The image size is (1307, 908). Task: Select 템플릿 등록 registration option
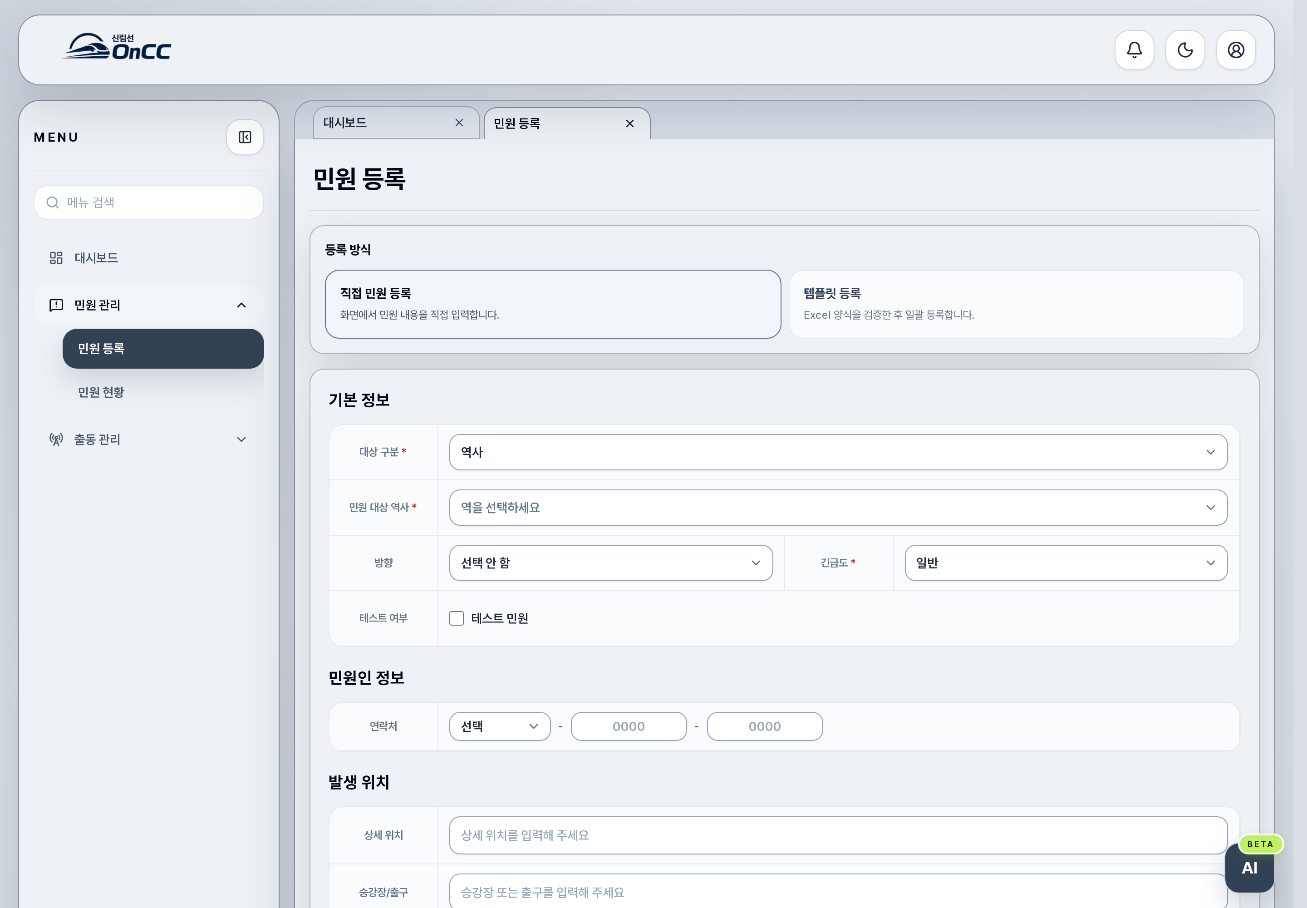coord(1016,304)
